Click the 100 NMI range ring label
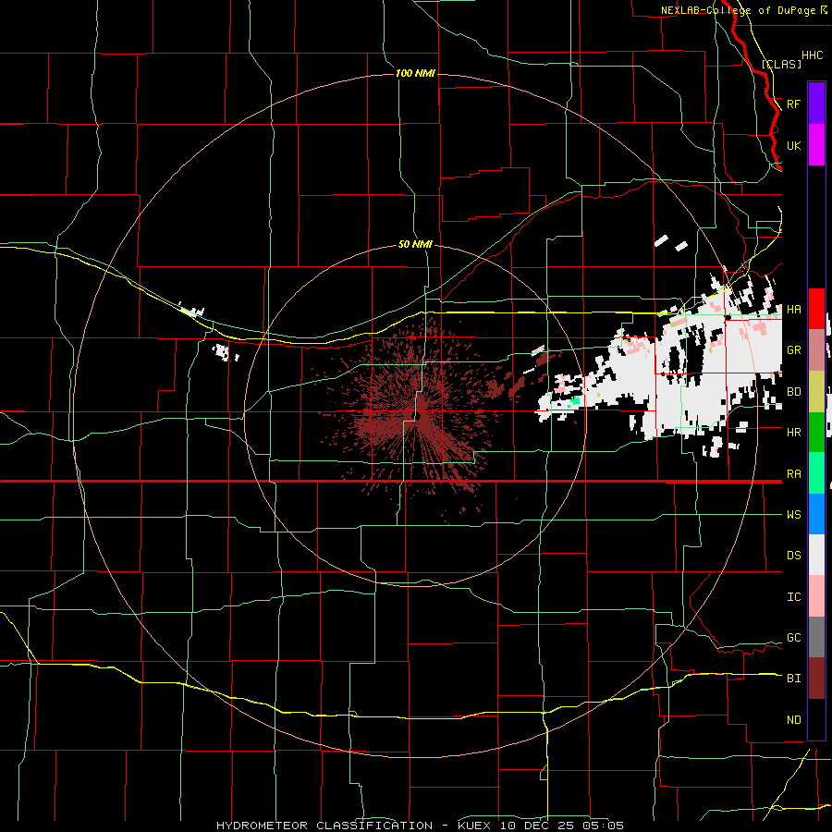 (x=415, y=73)
